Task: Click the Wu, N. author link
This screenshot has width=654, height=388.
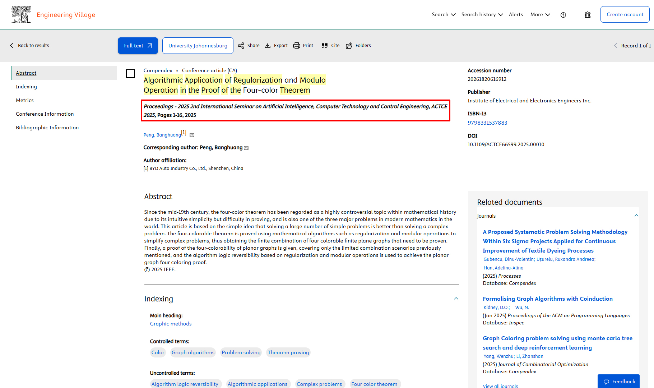Action: click(522, 308)
